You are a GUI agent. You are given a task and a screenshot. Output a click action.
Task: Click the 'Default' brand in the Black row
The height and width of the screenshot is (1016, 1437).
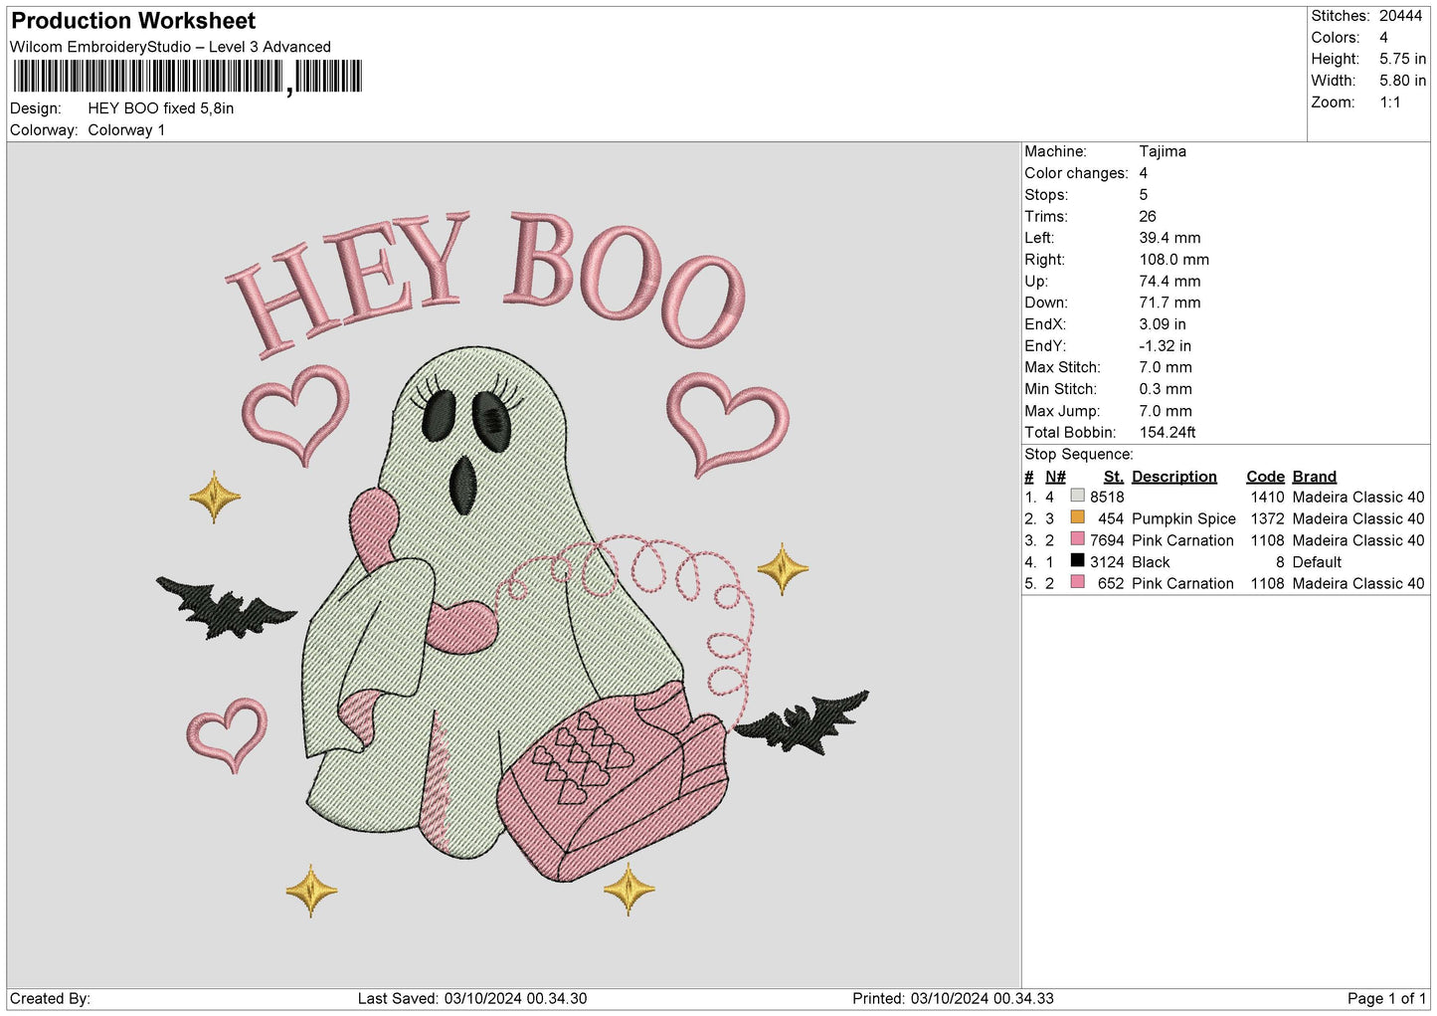(x=1317, y=562)
